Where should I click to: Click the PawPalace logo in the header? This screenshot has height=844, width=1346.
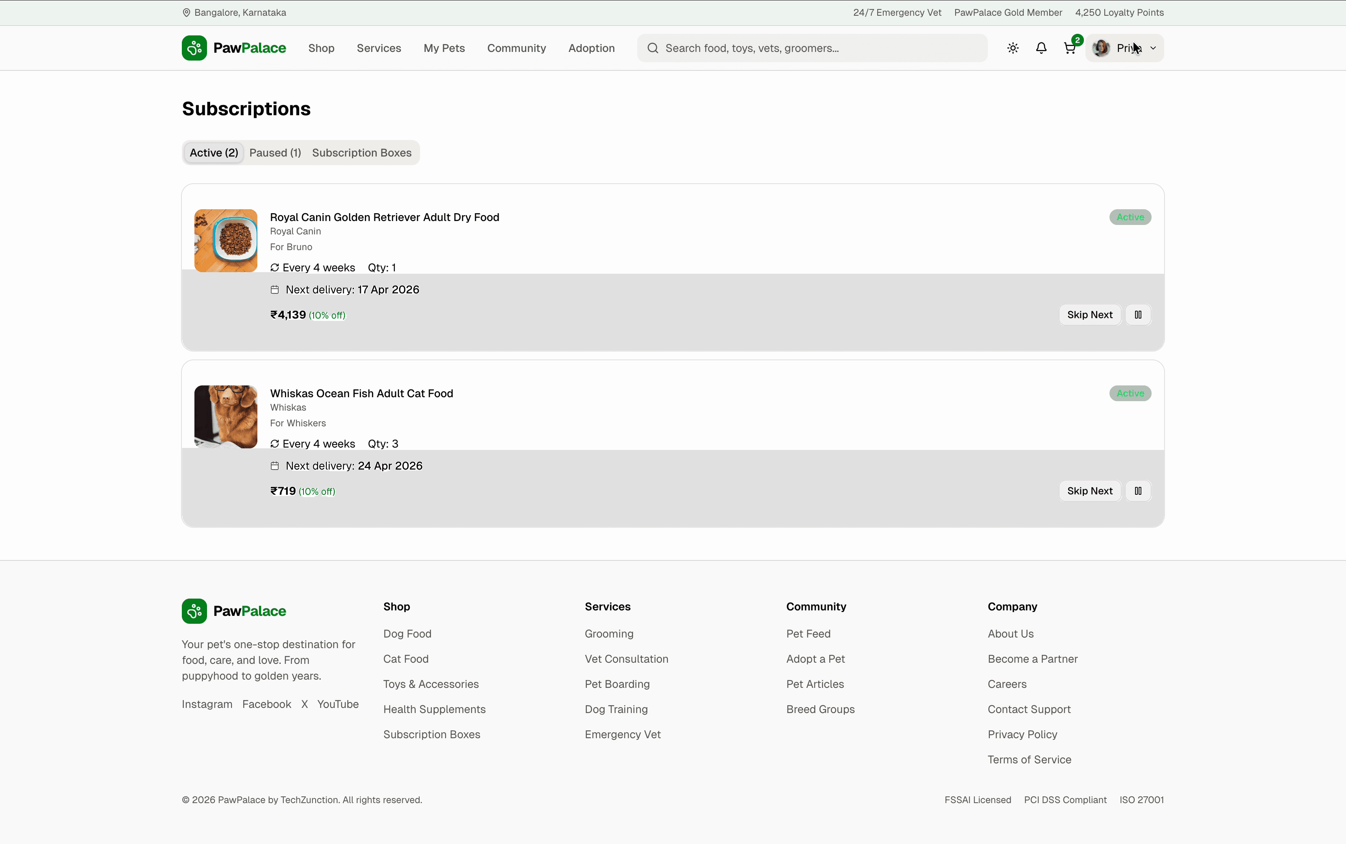point(233,48)
